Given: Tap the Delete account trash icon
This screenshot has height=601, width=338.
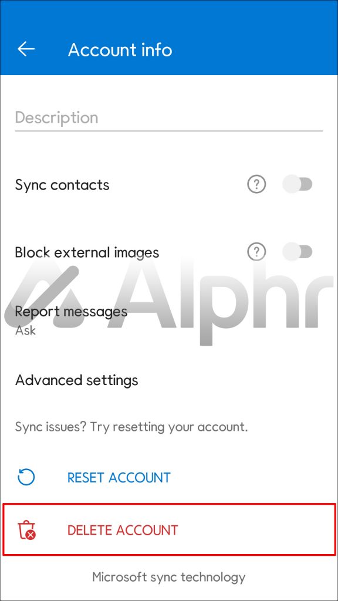Looking at the screenshot, I should tap(26, 529).
